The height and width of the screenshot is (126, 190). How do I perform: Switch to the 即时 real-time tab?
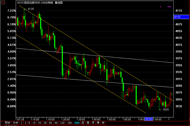pos(8,123)
